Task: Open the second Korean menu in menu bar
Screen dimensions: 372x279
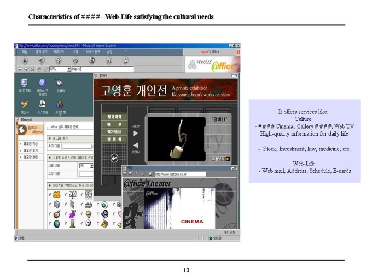Action: point(42,52)
